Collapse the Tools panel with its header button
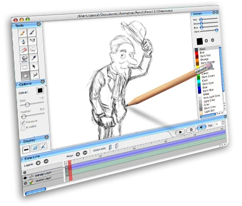Image resolution: width=242 pixels, height=206 pixels. pos(39,24)
